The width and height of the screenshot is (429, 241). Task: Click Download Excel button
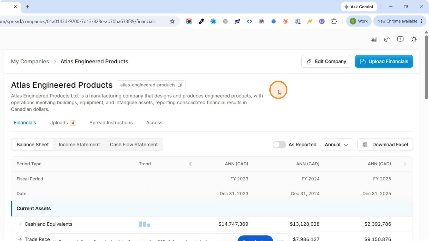(385, 144)
